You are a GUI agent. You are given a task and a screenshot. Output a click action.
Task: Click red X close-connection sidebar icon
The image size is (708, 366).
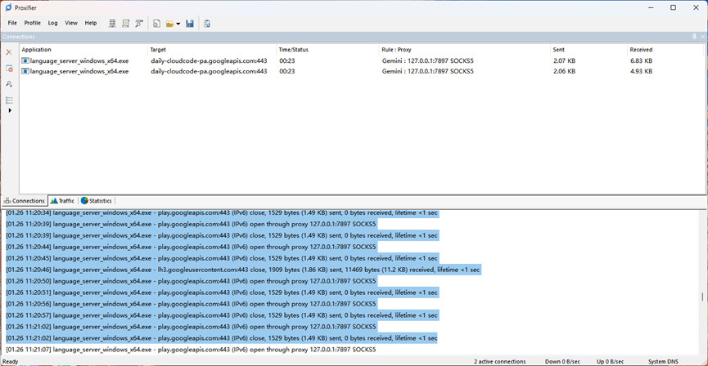[x=9, y=52]
